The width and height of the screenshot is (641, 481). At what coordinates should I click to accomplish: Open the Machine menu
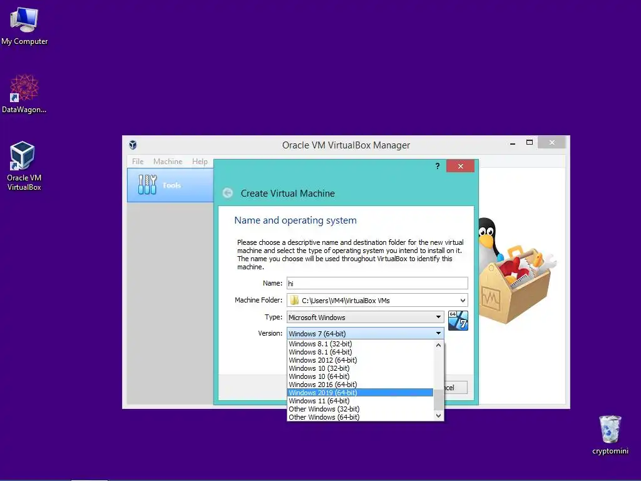click(x=168, y=162)
